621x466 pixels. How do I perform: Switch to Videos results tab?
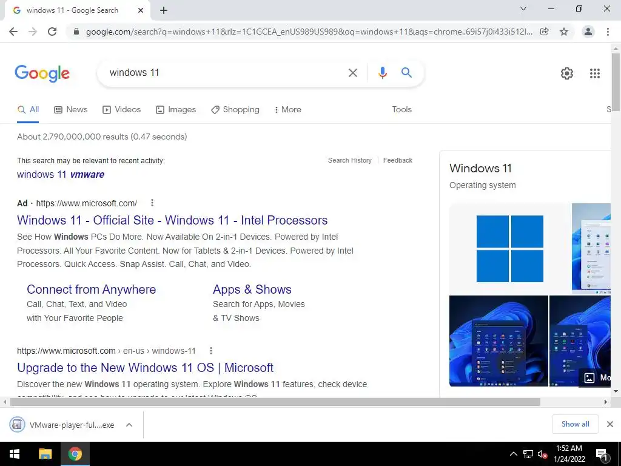(x=121, y=110)
